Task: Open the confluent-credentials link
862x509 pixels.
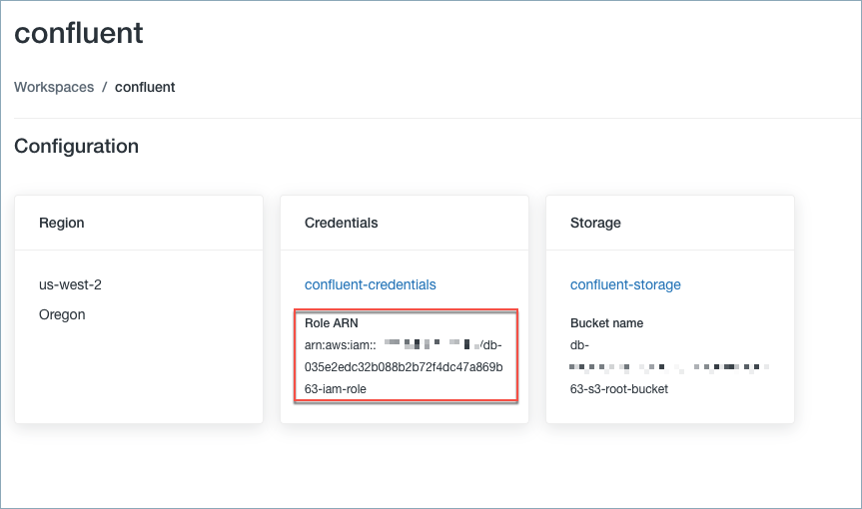Action: click(x=370, y=284)
